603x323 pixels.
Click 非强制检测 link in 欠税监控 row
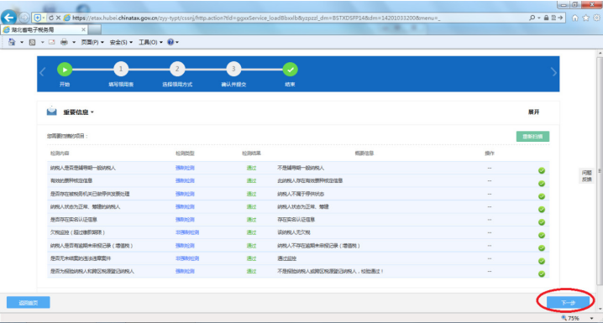[x=187, y=232]
